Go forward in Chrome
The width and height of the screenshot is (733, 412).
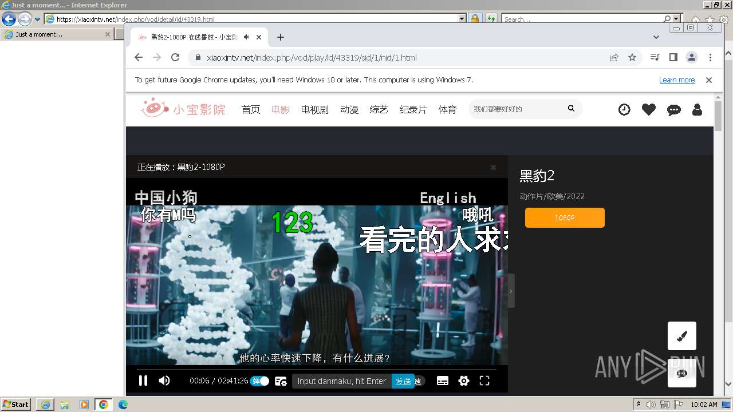(157, 57)
